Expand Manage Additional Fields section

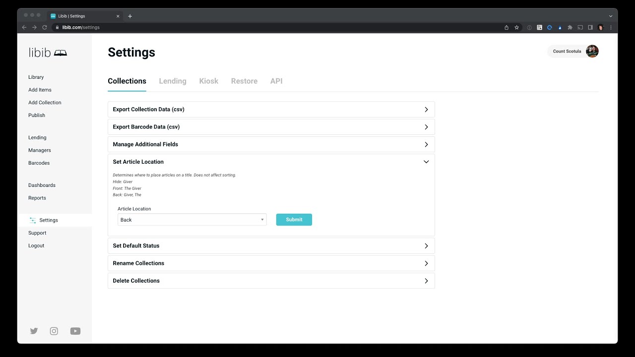coord(271,144)
